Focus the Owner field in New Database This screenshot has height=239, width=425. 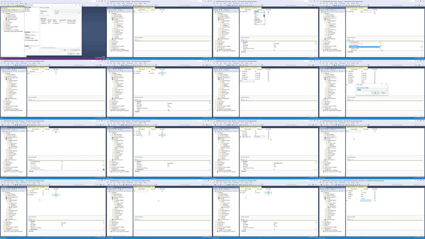pyautogui.click(x=66, y=13)
